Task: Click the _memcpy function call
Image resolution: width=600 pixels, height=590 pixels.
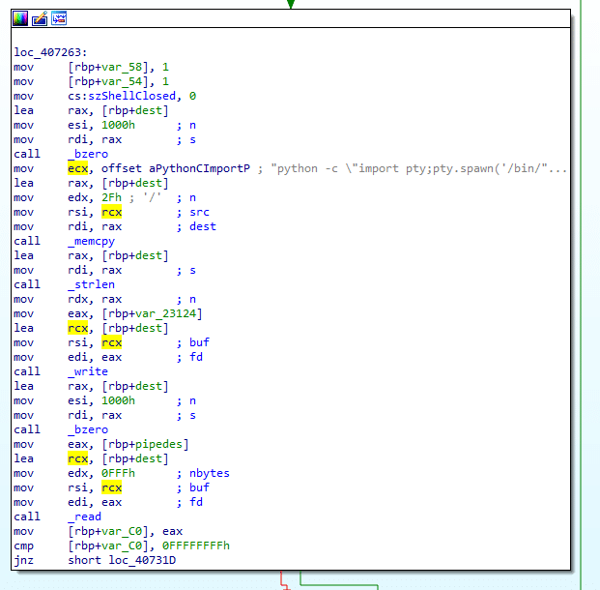Action: (92, 241)
